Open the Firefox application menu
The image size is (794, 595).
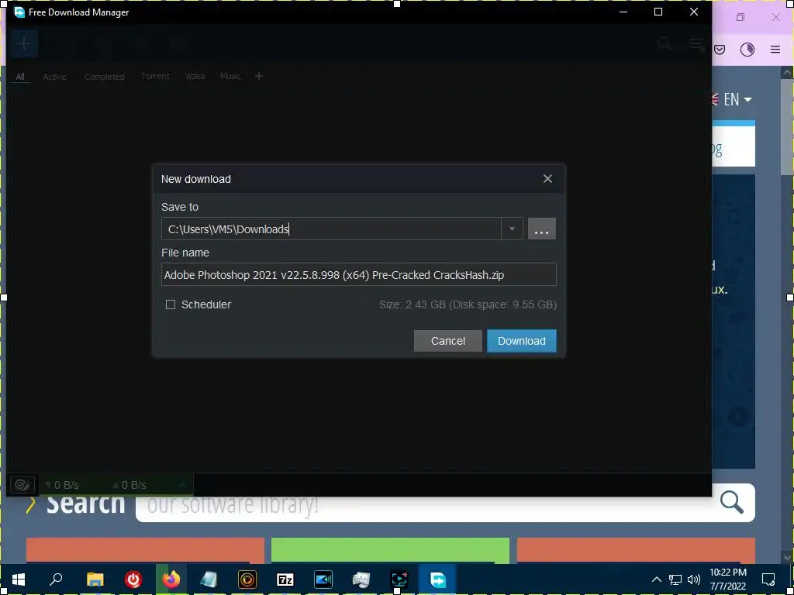[x=775, y=49]
